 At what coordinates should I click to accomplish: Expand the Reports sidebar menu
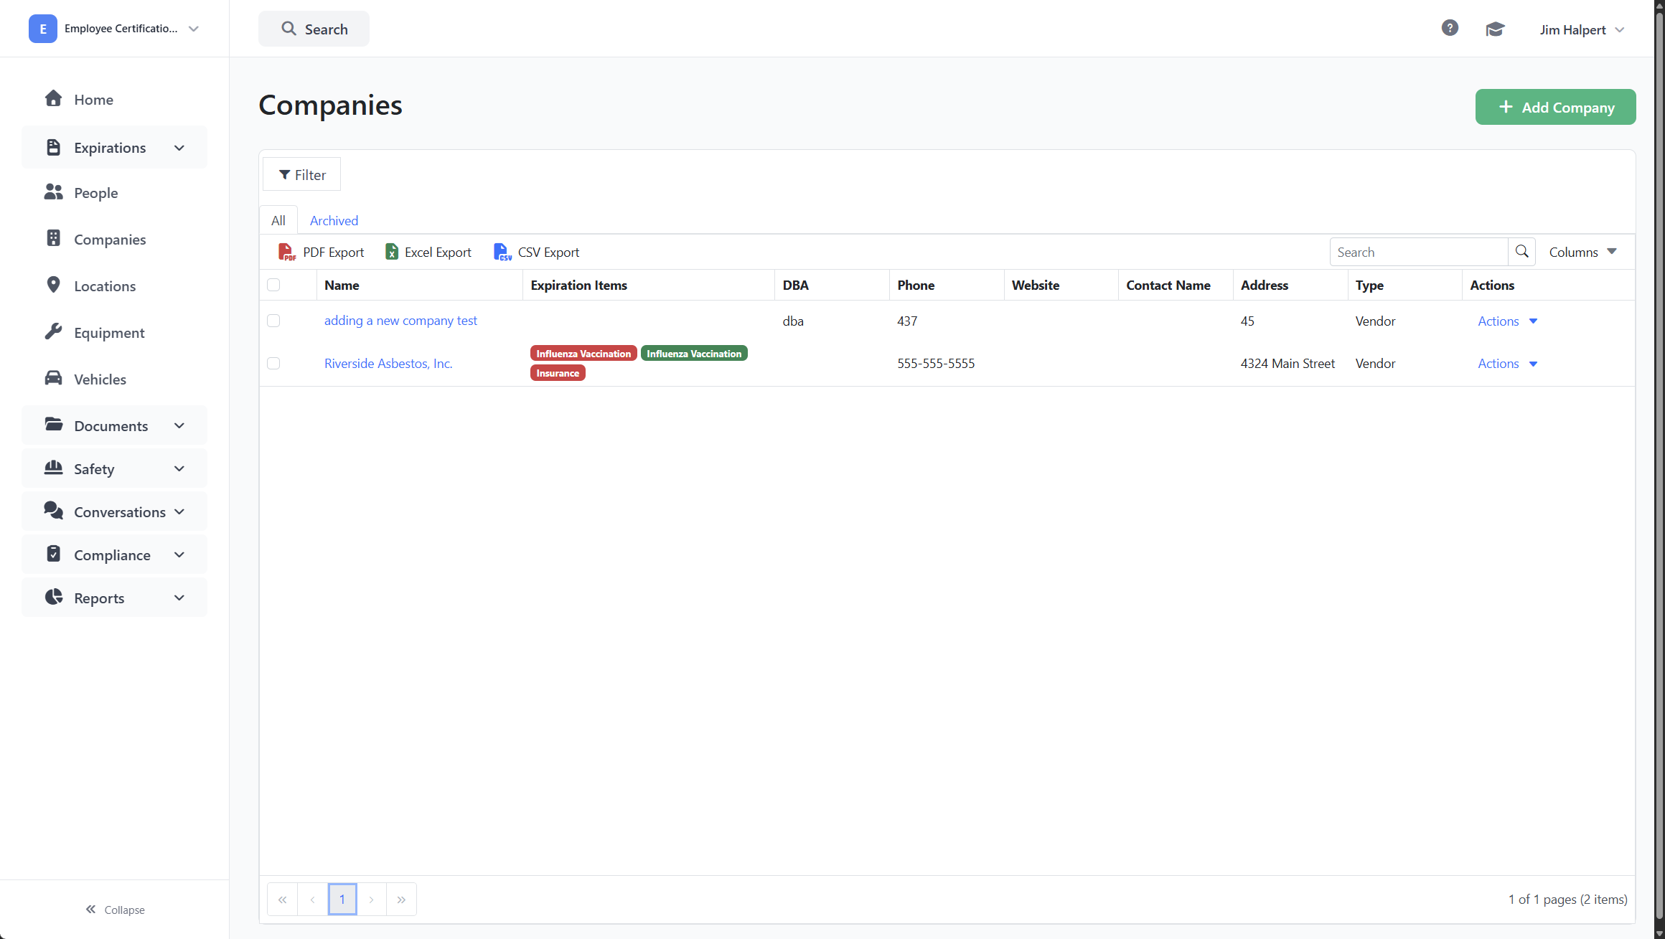(x=115, y=598)
